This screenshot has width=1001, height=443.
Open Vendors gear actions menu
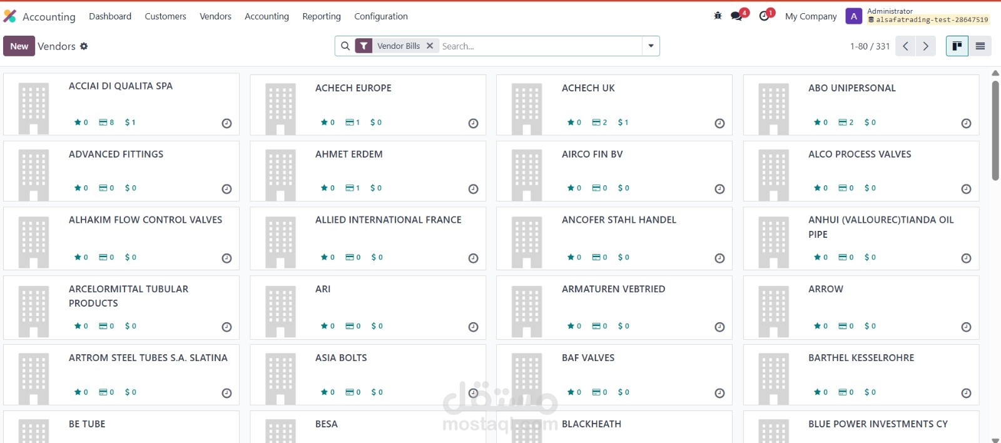84,46
